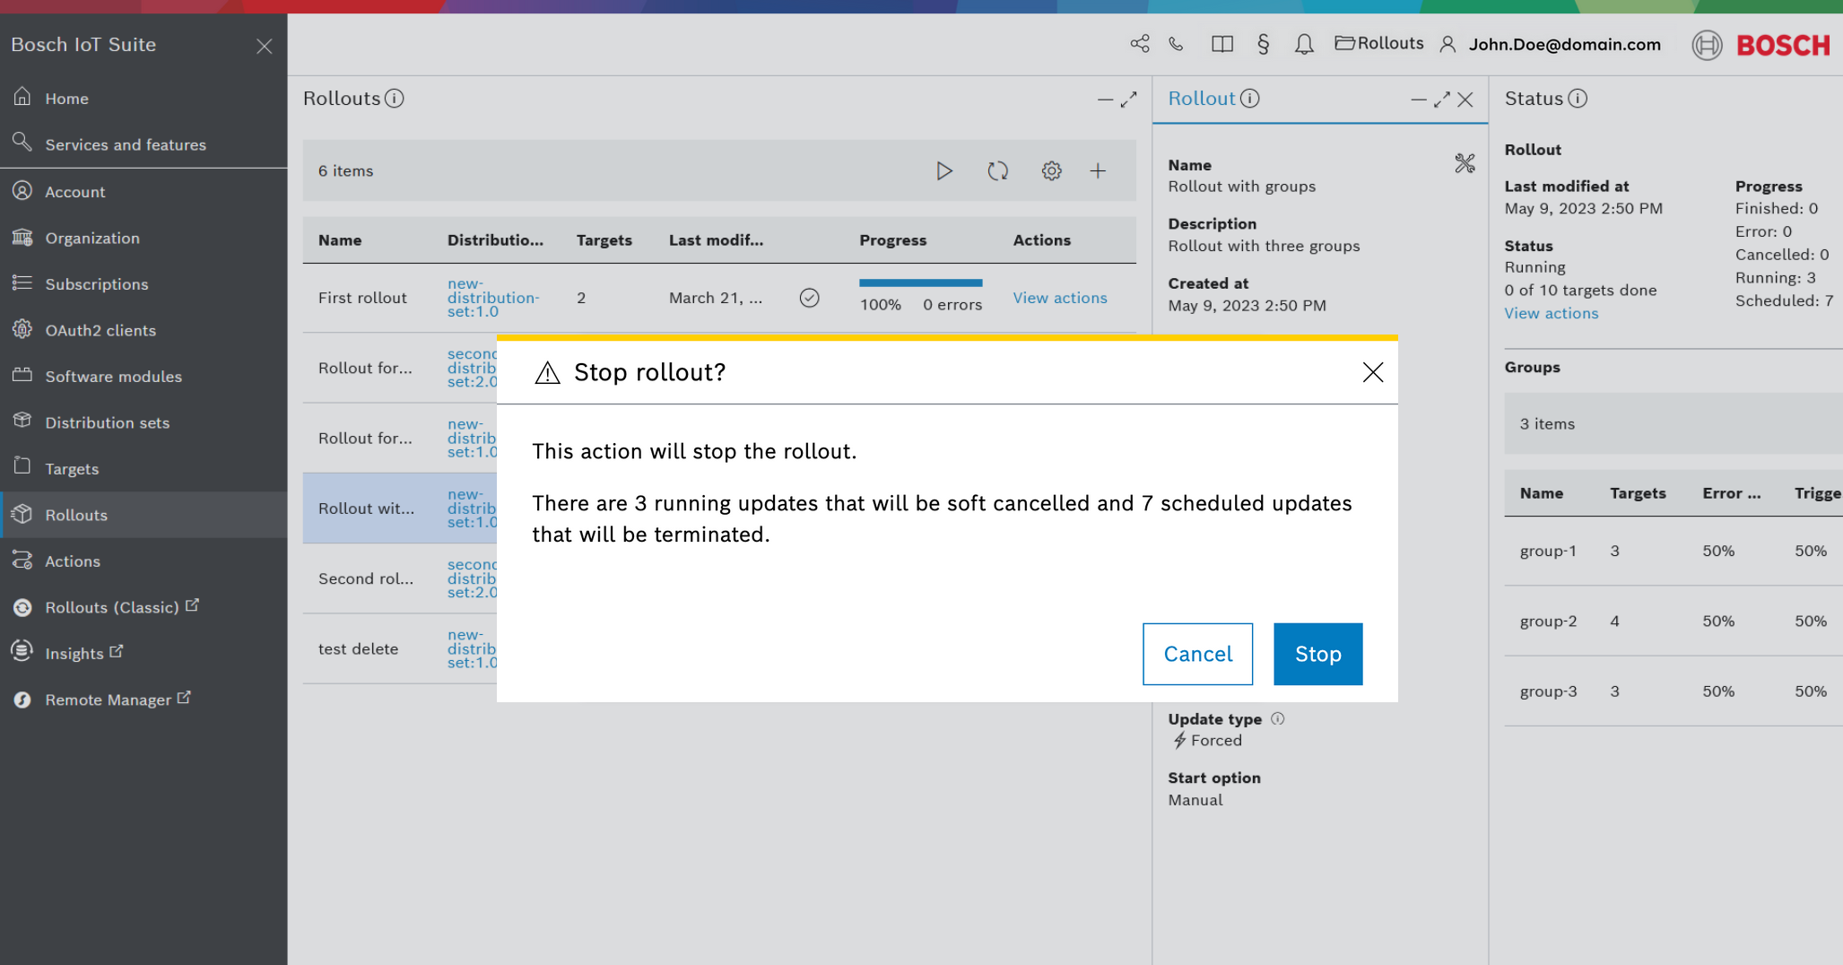Cancel the stop rollout dialog
The image size is (1843, 965).
[1197, 654]
